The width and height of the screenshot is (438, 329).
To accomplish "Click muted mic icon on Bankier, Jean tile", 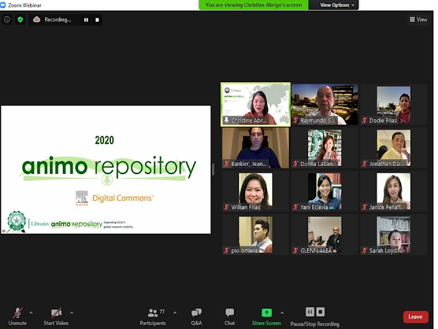I will coord(227,164).
